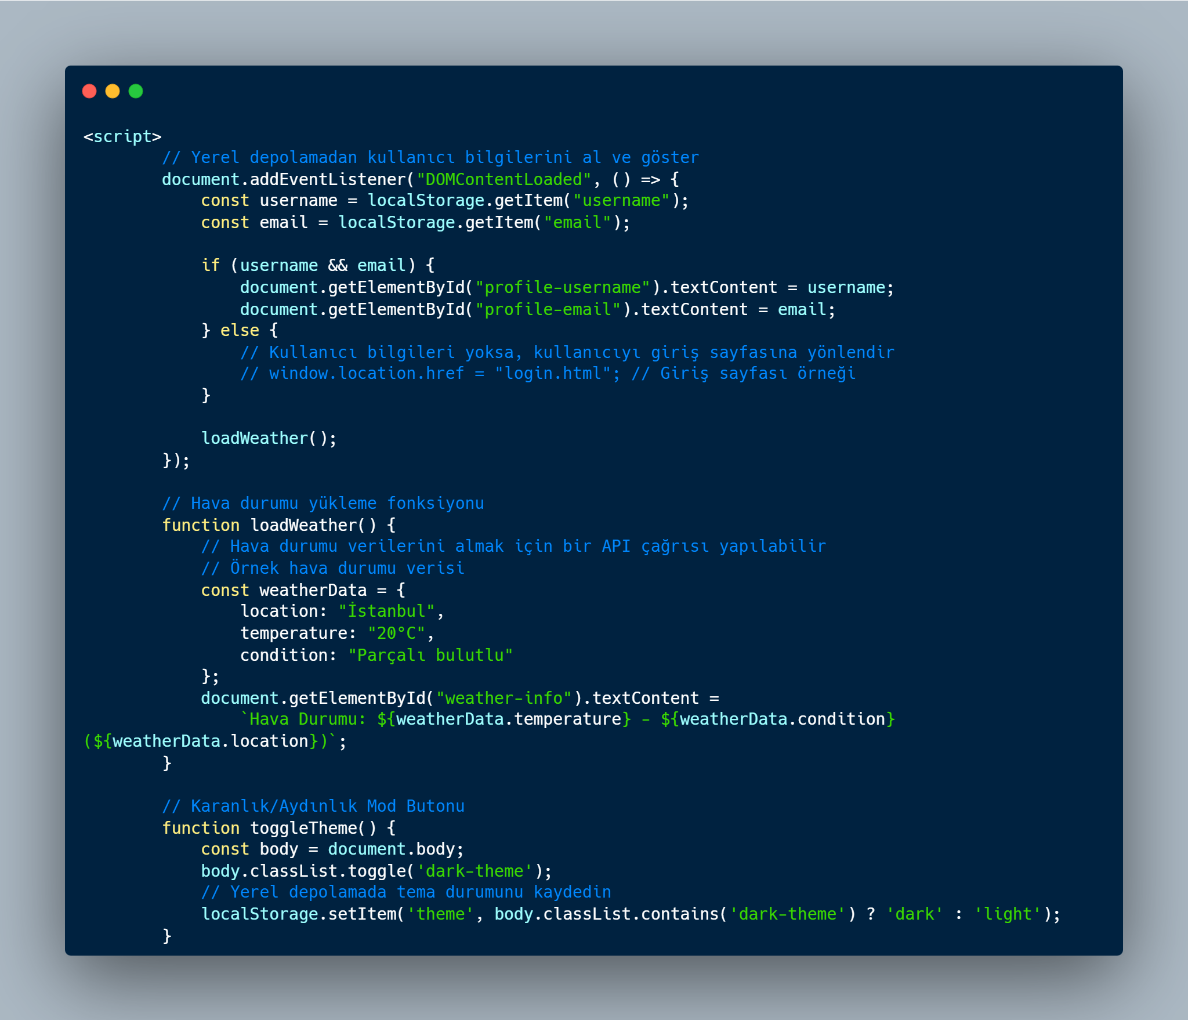The height and width of the screenshot is (1020, 1188).
Task: Click weatherData.condition in the template
Action: tap(783, 719)
